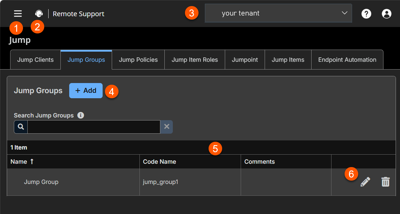The image size is (400, 214).
Task: Clear the search with the X button
Action: click(166, 127)
